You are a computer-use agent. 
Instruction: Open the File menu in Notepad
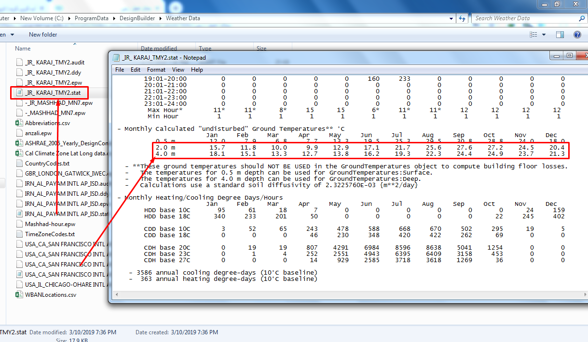120,70
